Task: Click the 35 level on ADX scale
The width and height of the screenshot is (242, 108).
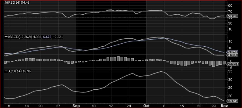Action: pyautogui.click(x=230, y=71)
